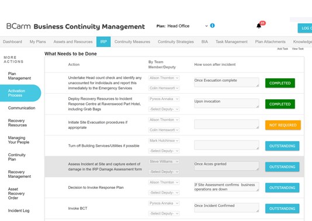The width and height of the screenshot is (312, 221).
Task: Click the BCarm logo
Action: (x=18, y=26)
